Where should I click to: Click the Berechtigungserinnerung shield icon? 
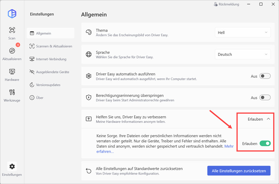click(x=89, y=97)
